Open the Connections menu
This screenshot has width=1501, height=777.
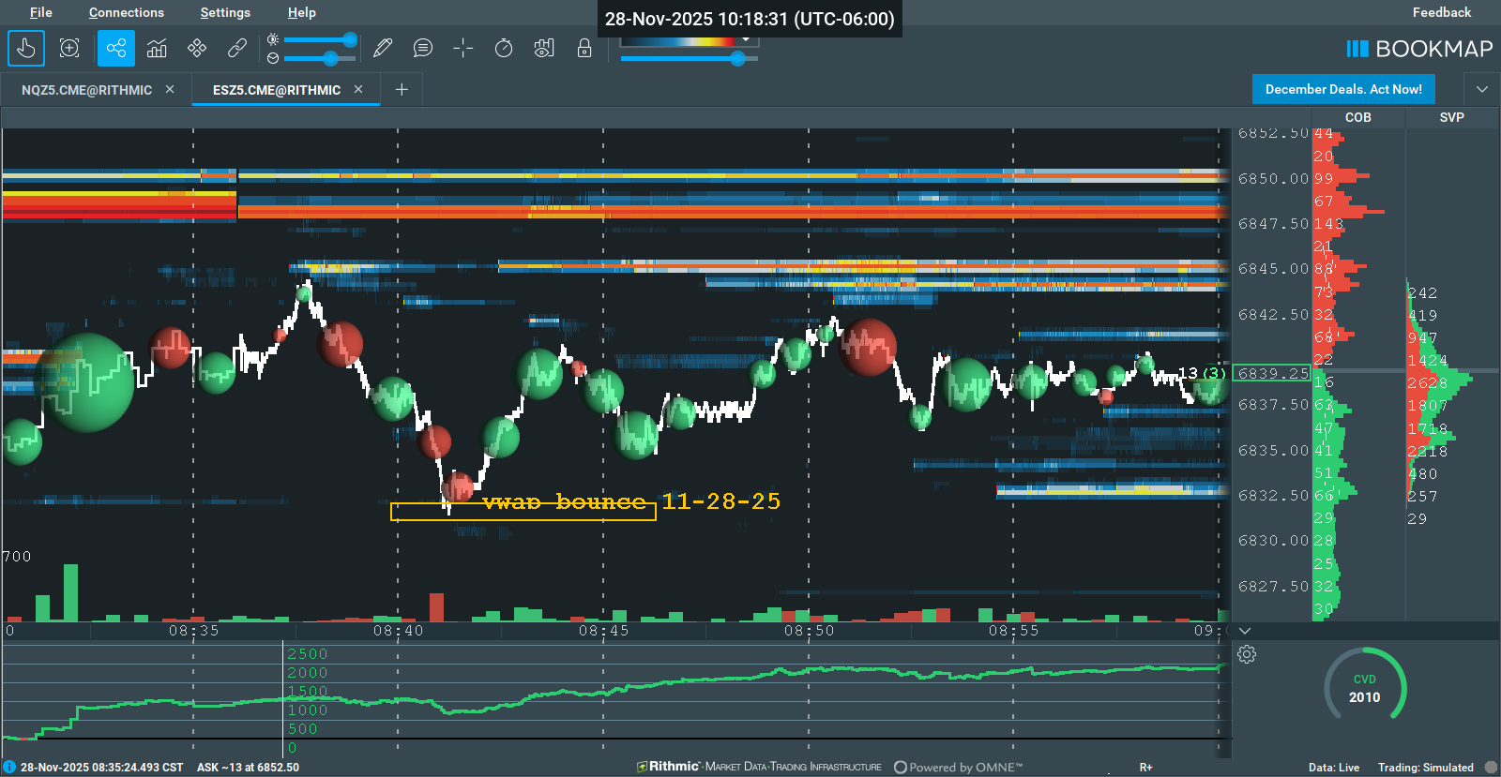click(127, 12)
